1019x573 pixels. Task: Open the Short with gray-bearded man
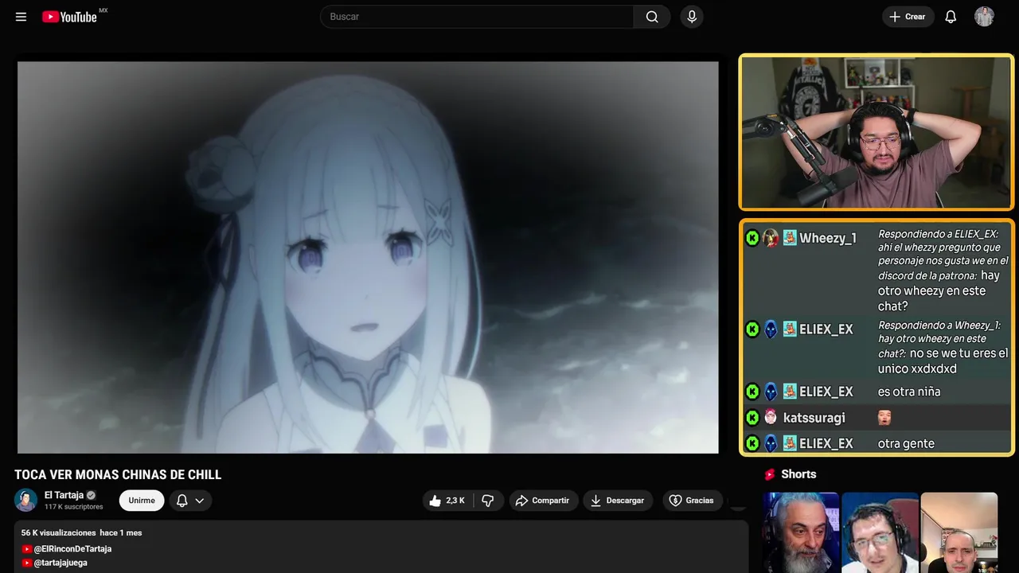pyautogui.click(x=801, y=532)
